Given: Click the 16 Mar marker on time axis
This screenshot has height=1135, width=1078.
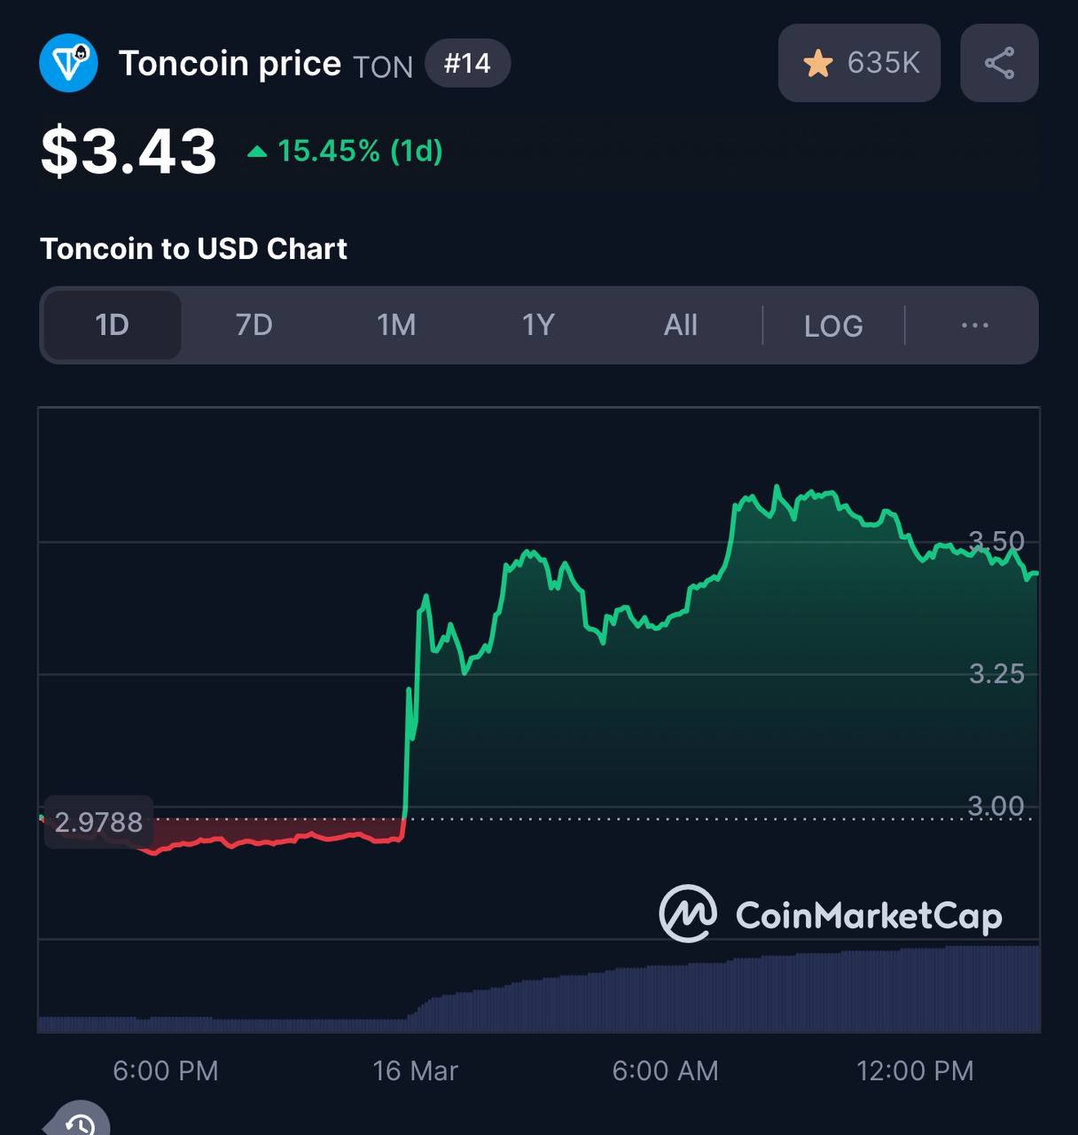Looking at the screenshot, I should tap(415, 1070).
